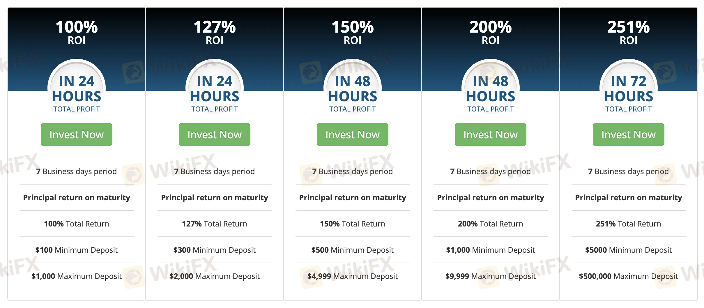The height and width of the screenshot is (308, 704).
Task: Select the 150% ROI plan heading
Action: coord(353,31)
